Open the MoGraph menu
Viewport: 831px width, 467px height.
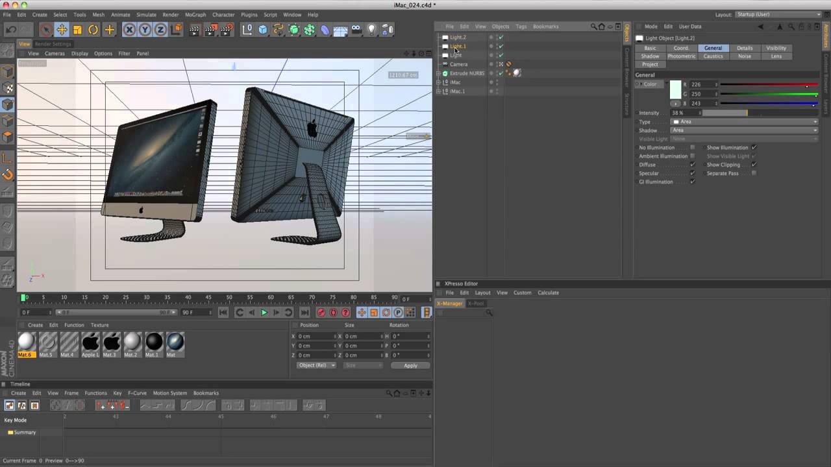pyautogui.click(x=195, y=14)
